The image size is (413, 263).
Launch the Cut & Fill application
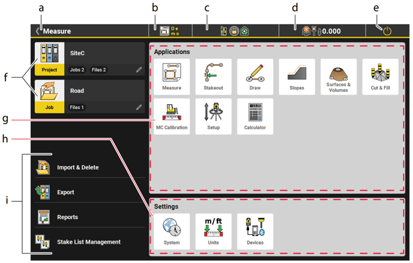coord(380,76)
